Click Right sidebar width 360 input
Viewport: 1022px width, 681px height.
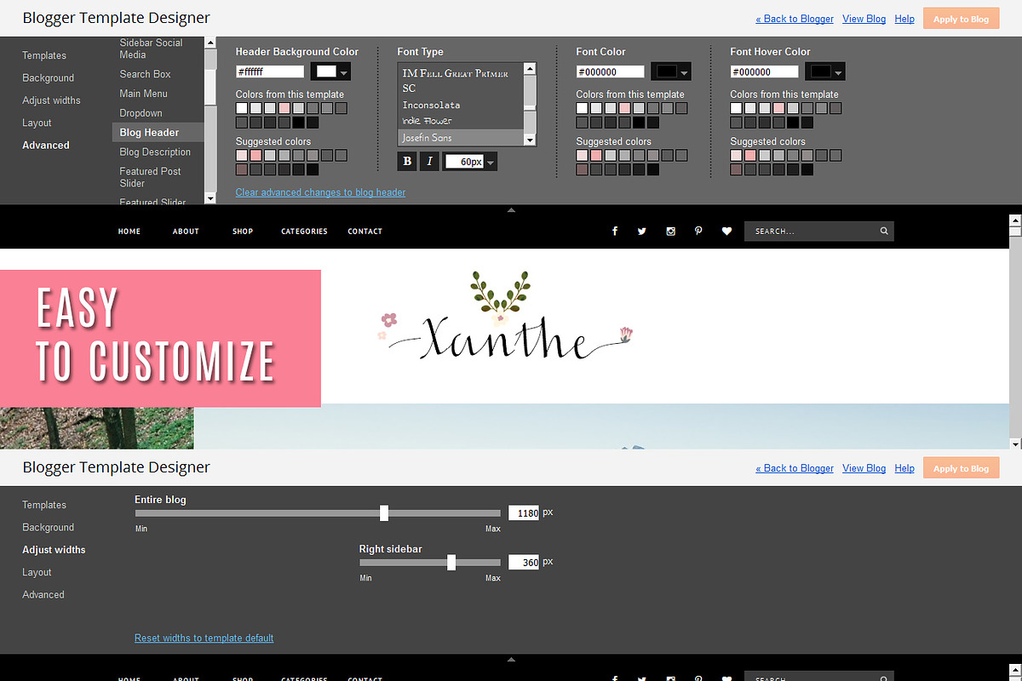524,563
